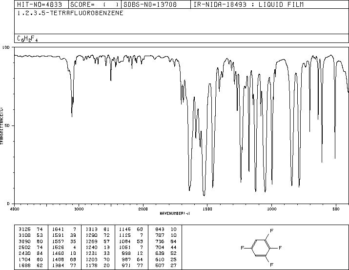Click the TRANSMITTANCE axis title
Screen dimensions: 349x270
pyautogui.click(x=1, y=126)
